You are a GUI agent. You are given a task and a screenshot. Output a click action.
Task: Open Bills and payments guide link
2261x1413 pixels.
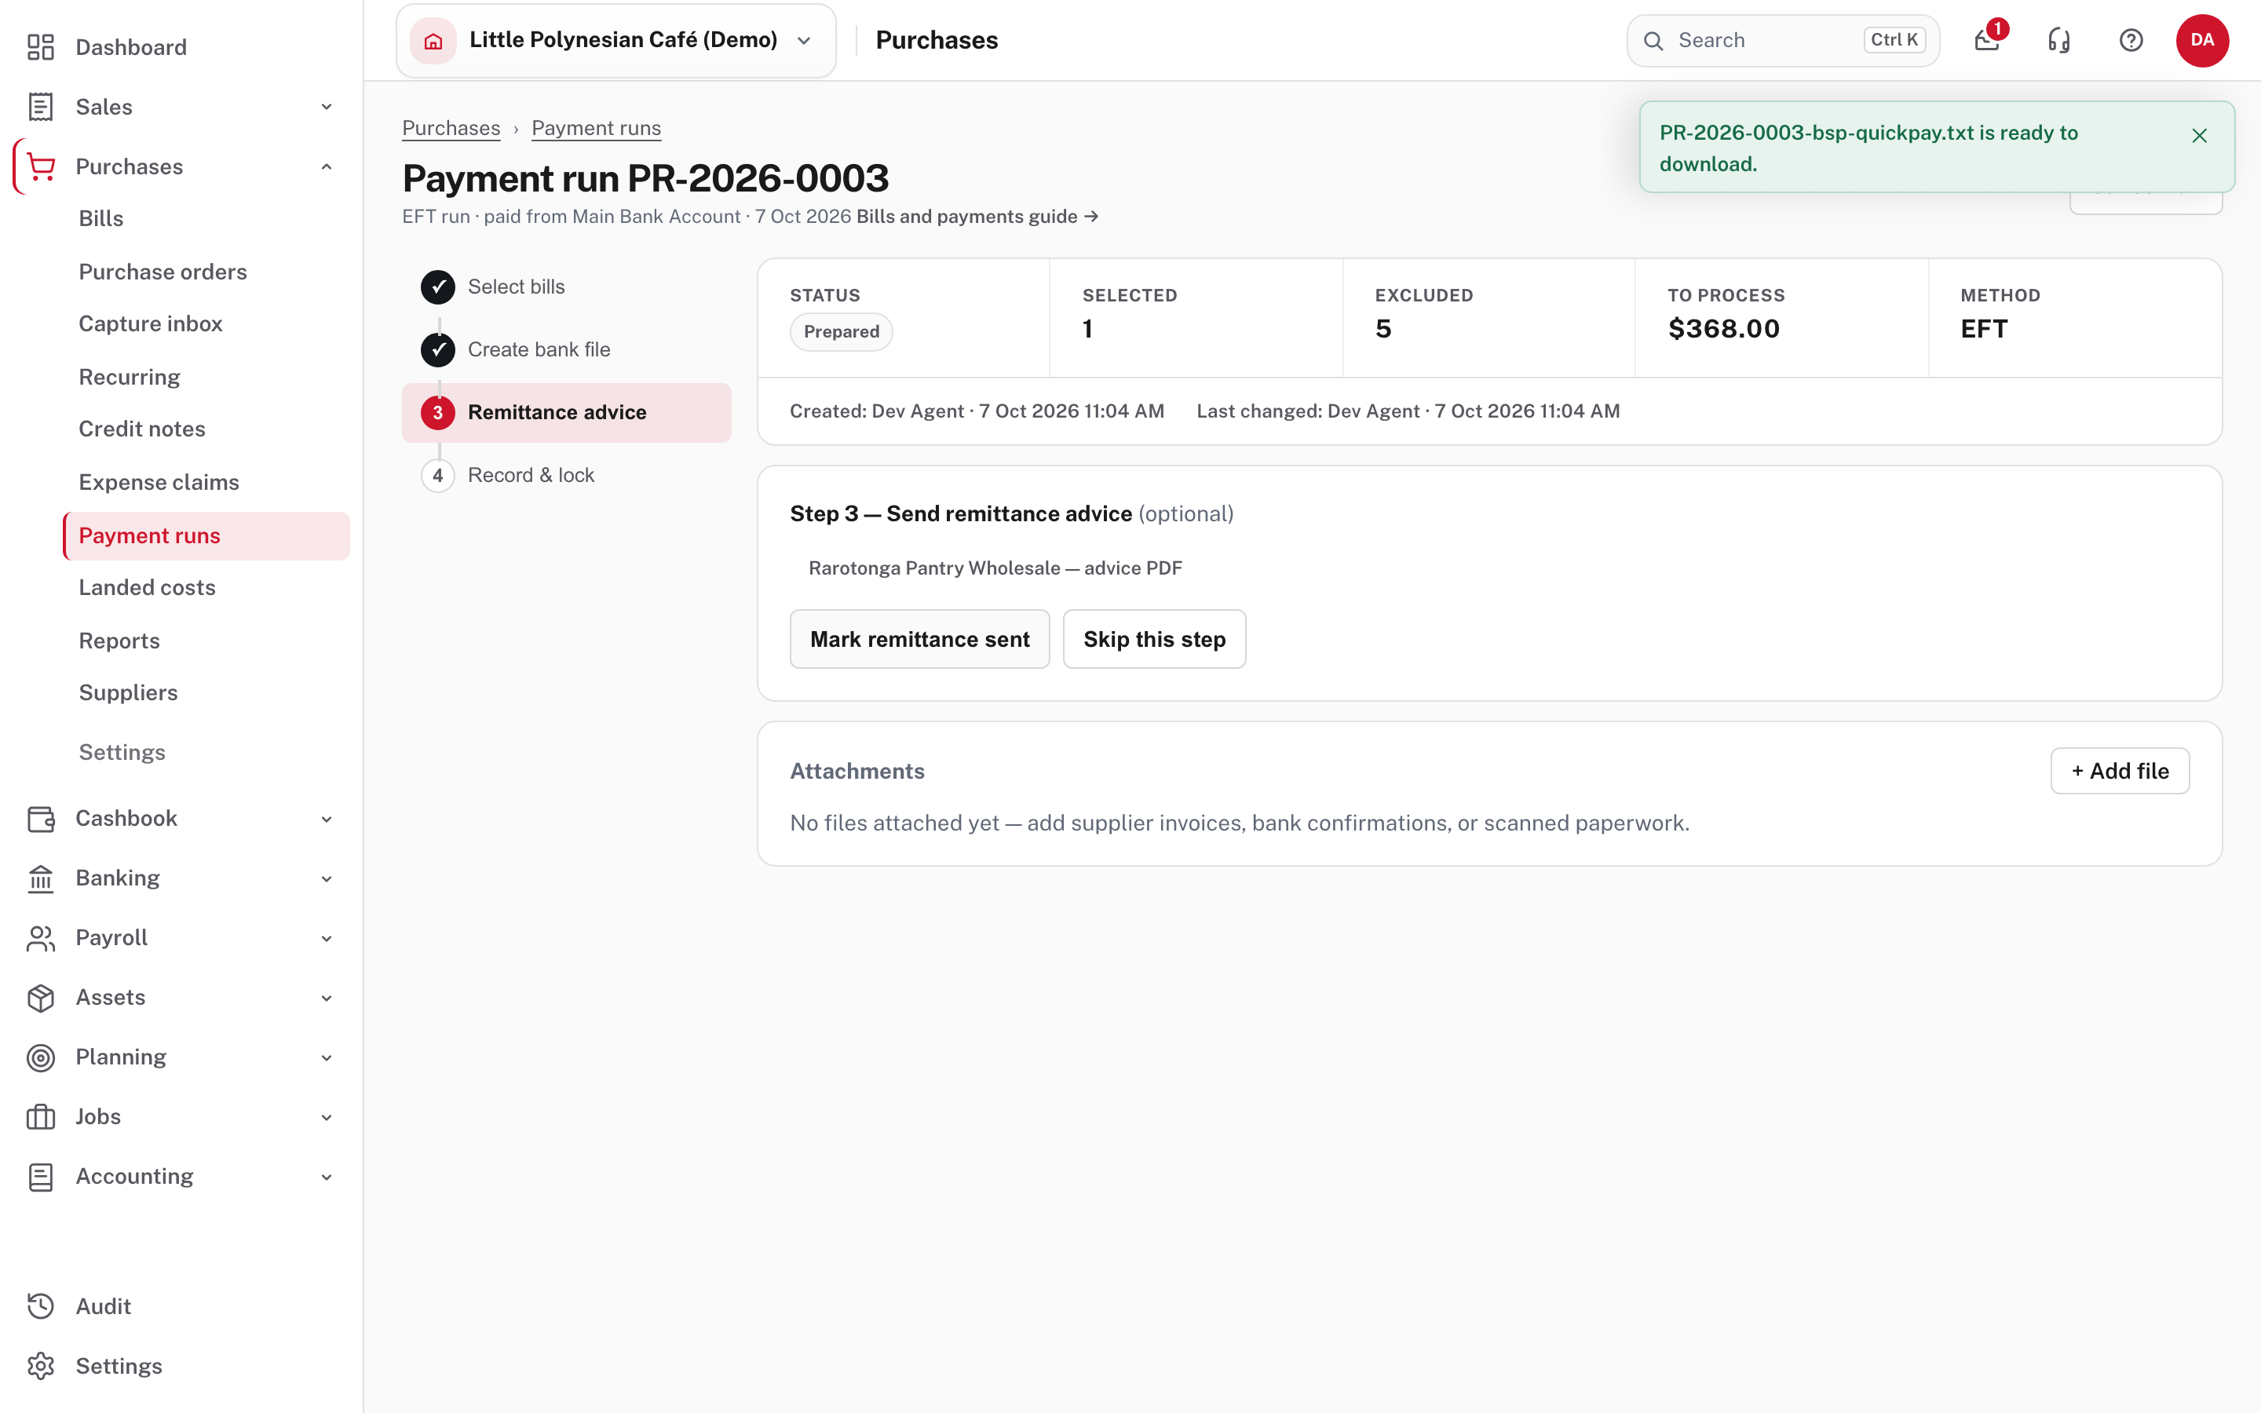pos(977,217)
